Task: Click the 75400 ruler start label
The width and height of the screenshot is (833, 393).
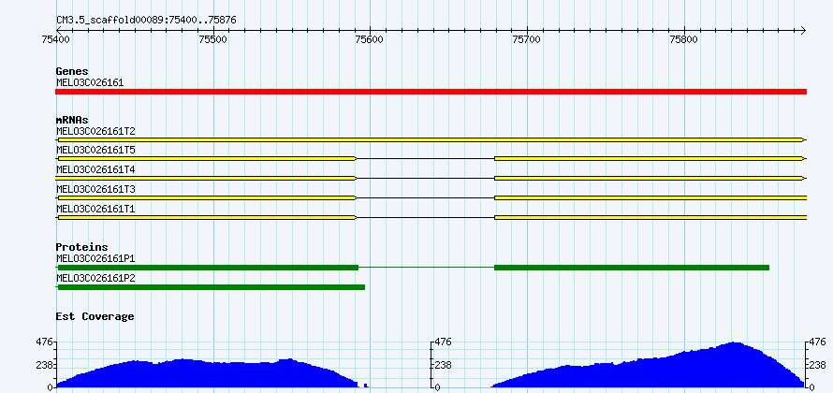Action: click(x=56, y=39)
